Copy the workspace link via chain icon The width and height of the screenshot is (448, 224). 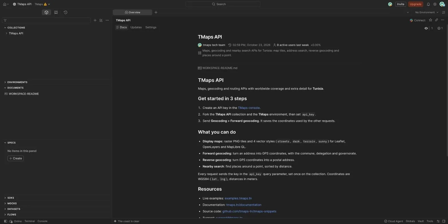437,20
